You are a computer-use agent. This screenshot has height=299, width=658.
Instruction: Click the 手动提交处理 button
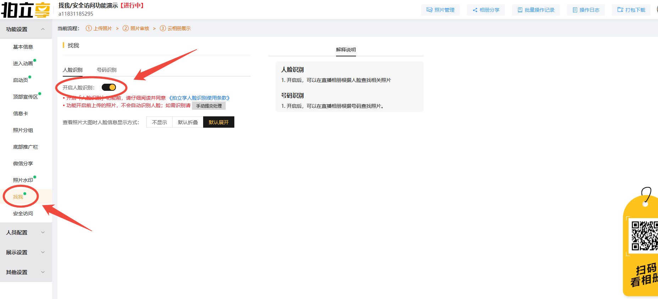[209, 106]
